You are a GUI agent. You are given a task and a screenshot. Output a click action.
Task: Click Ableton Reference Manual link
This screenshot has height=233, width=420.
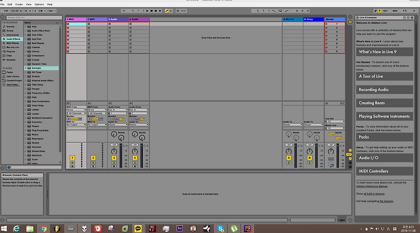pyautogui.click(x=372, y=186)
